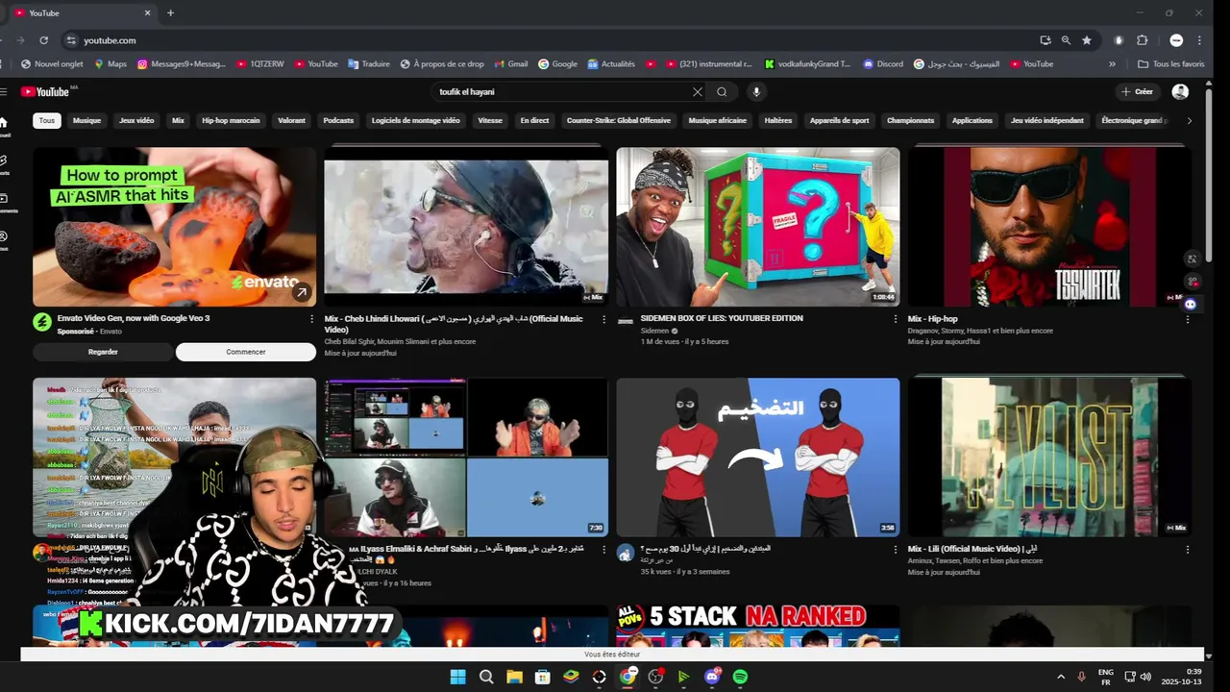Expand the hidden system tray icons

click(x=1061, y=677)
